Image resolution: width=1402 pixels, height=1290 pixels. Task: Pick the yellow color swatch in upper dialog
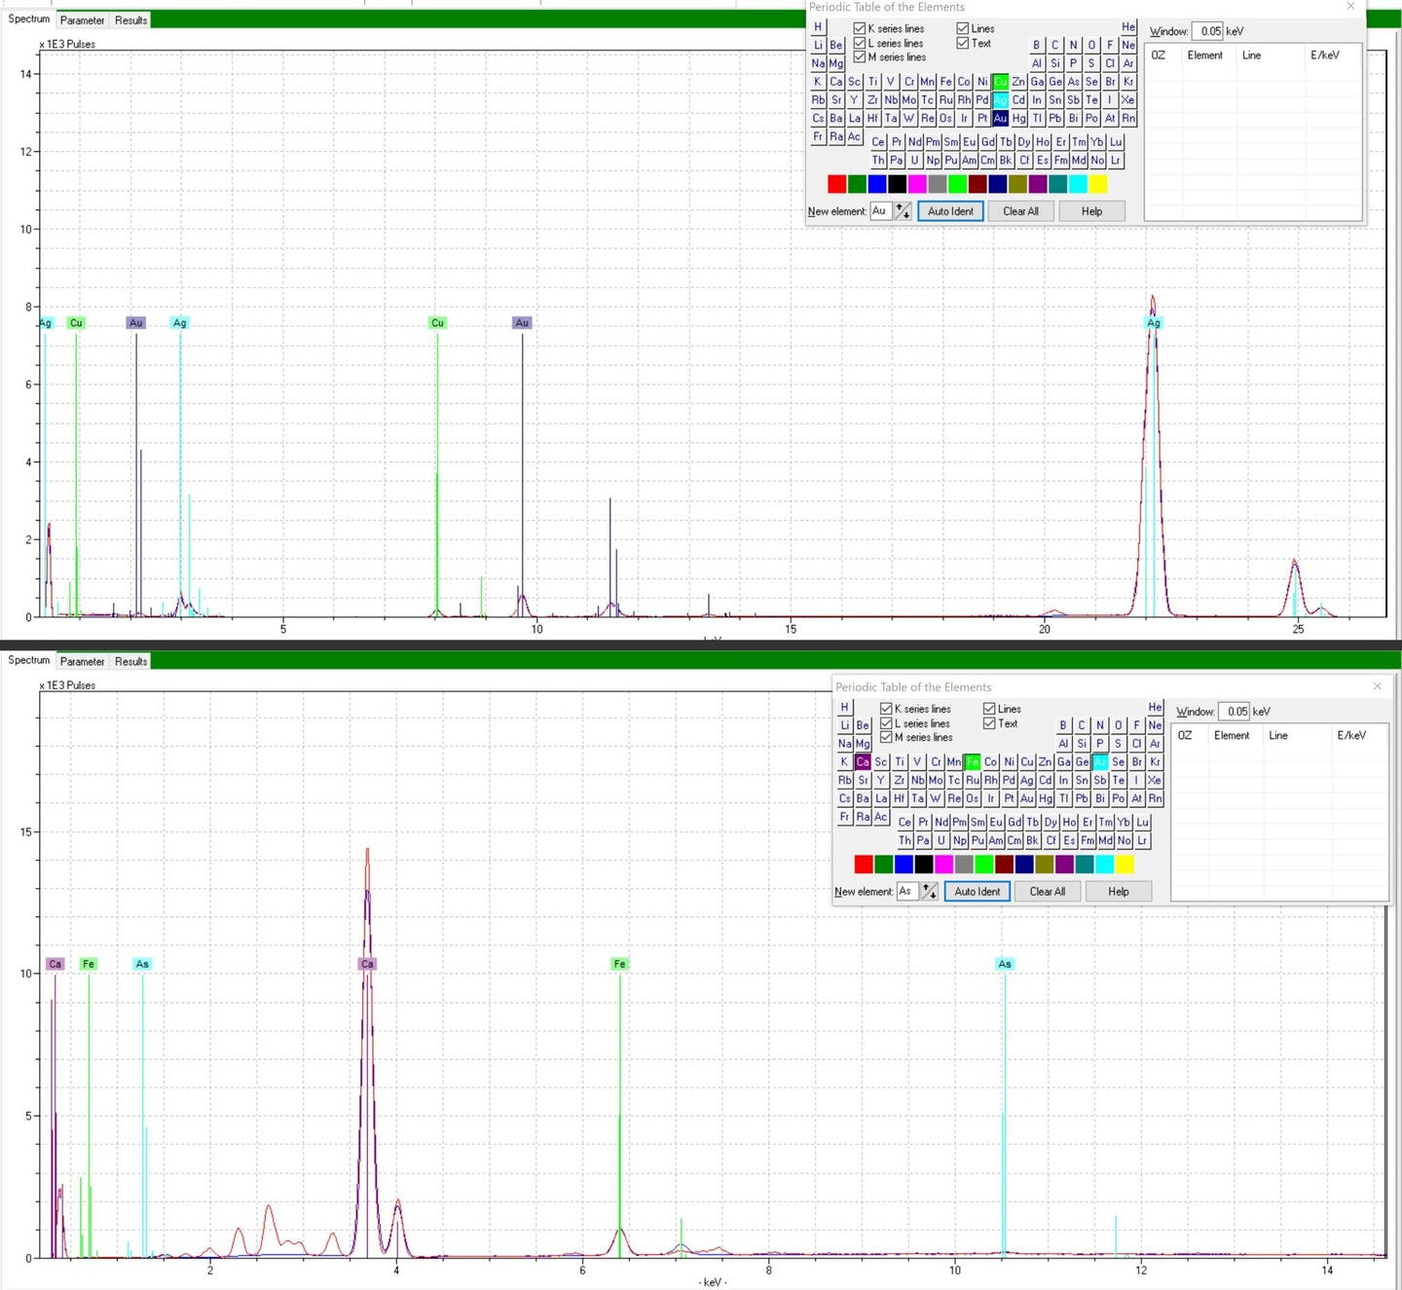coord(1098,184)
